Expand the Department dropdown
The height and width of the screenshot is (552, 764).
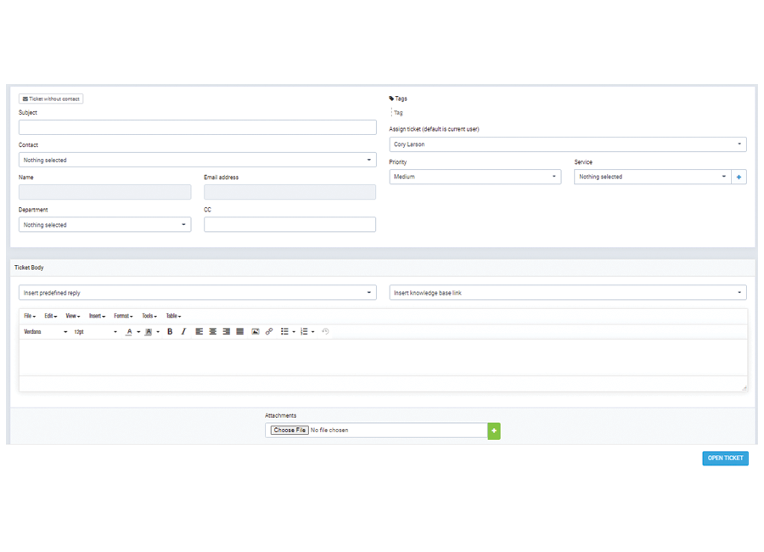104,225
